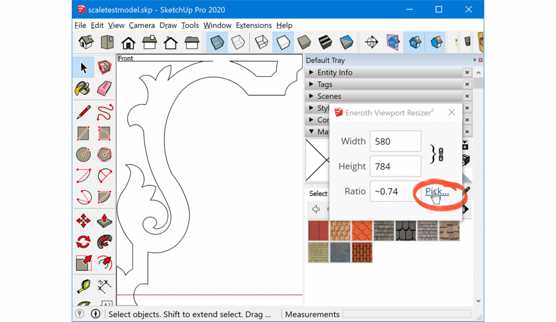The image size is (556, 322).
Task: Select the Eraser tool
Action: click(105, 88)
